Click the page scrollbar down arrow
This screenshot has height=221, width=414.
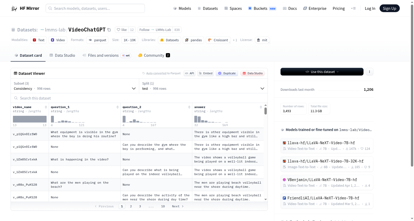(x=412, y=219)
